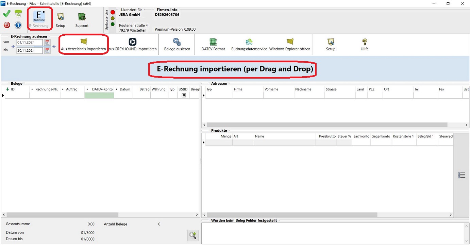The image size is (470, 245).
Task: Click the right arrow to advance date range
Action: (54, 47)
